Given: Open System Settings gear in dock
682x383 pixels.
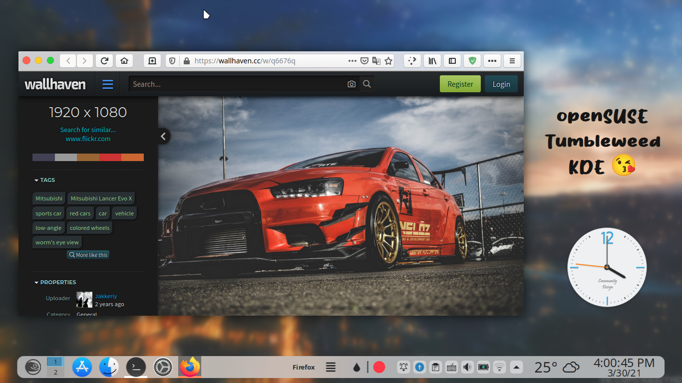Looking at the screenshot, I should point(163,367).
